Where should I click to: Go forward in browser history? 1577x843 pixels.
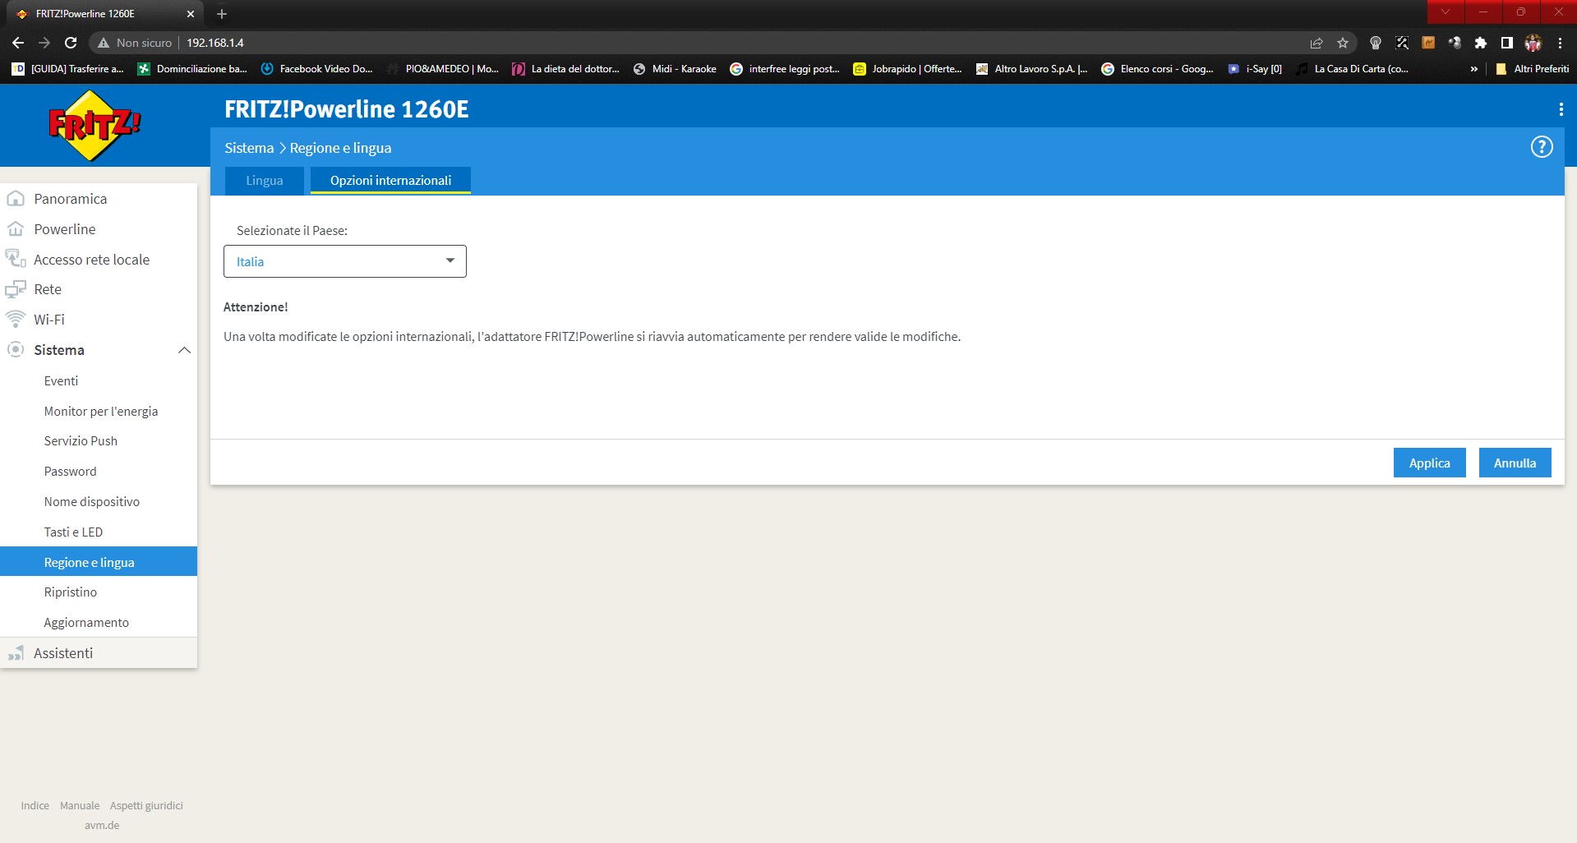pyautogui.click(x=44, y=43)
